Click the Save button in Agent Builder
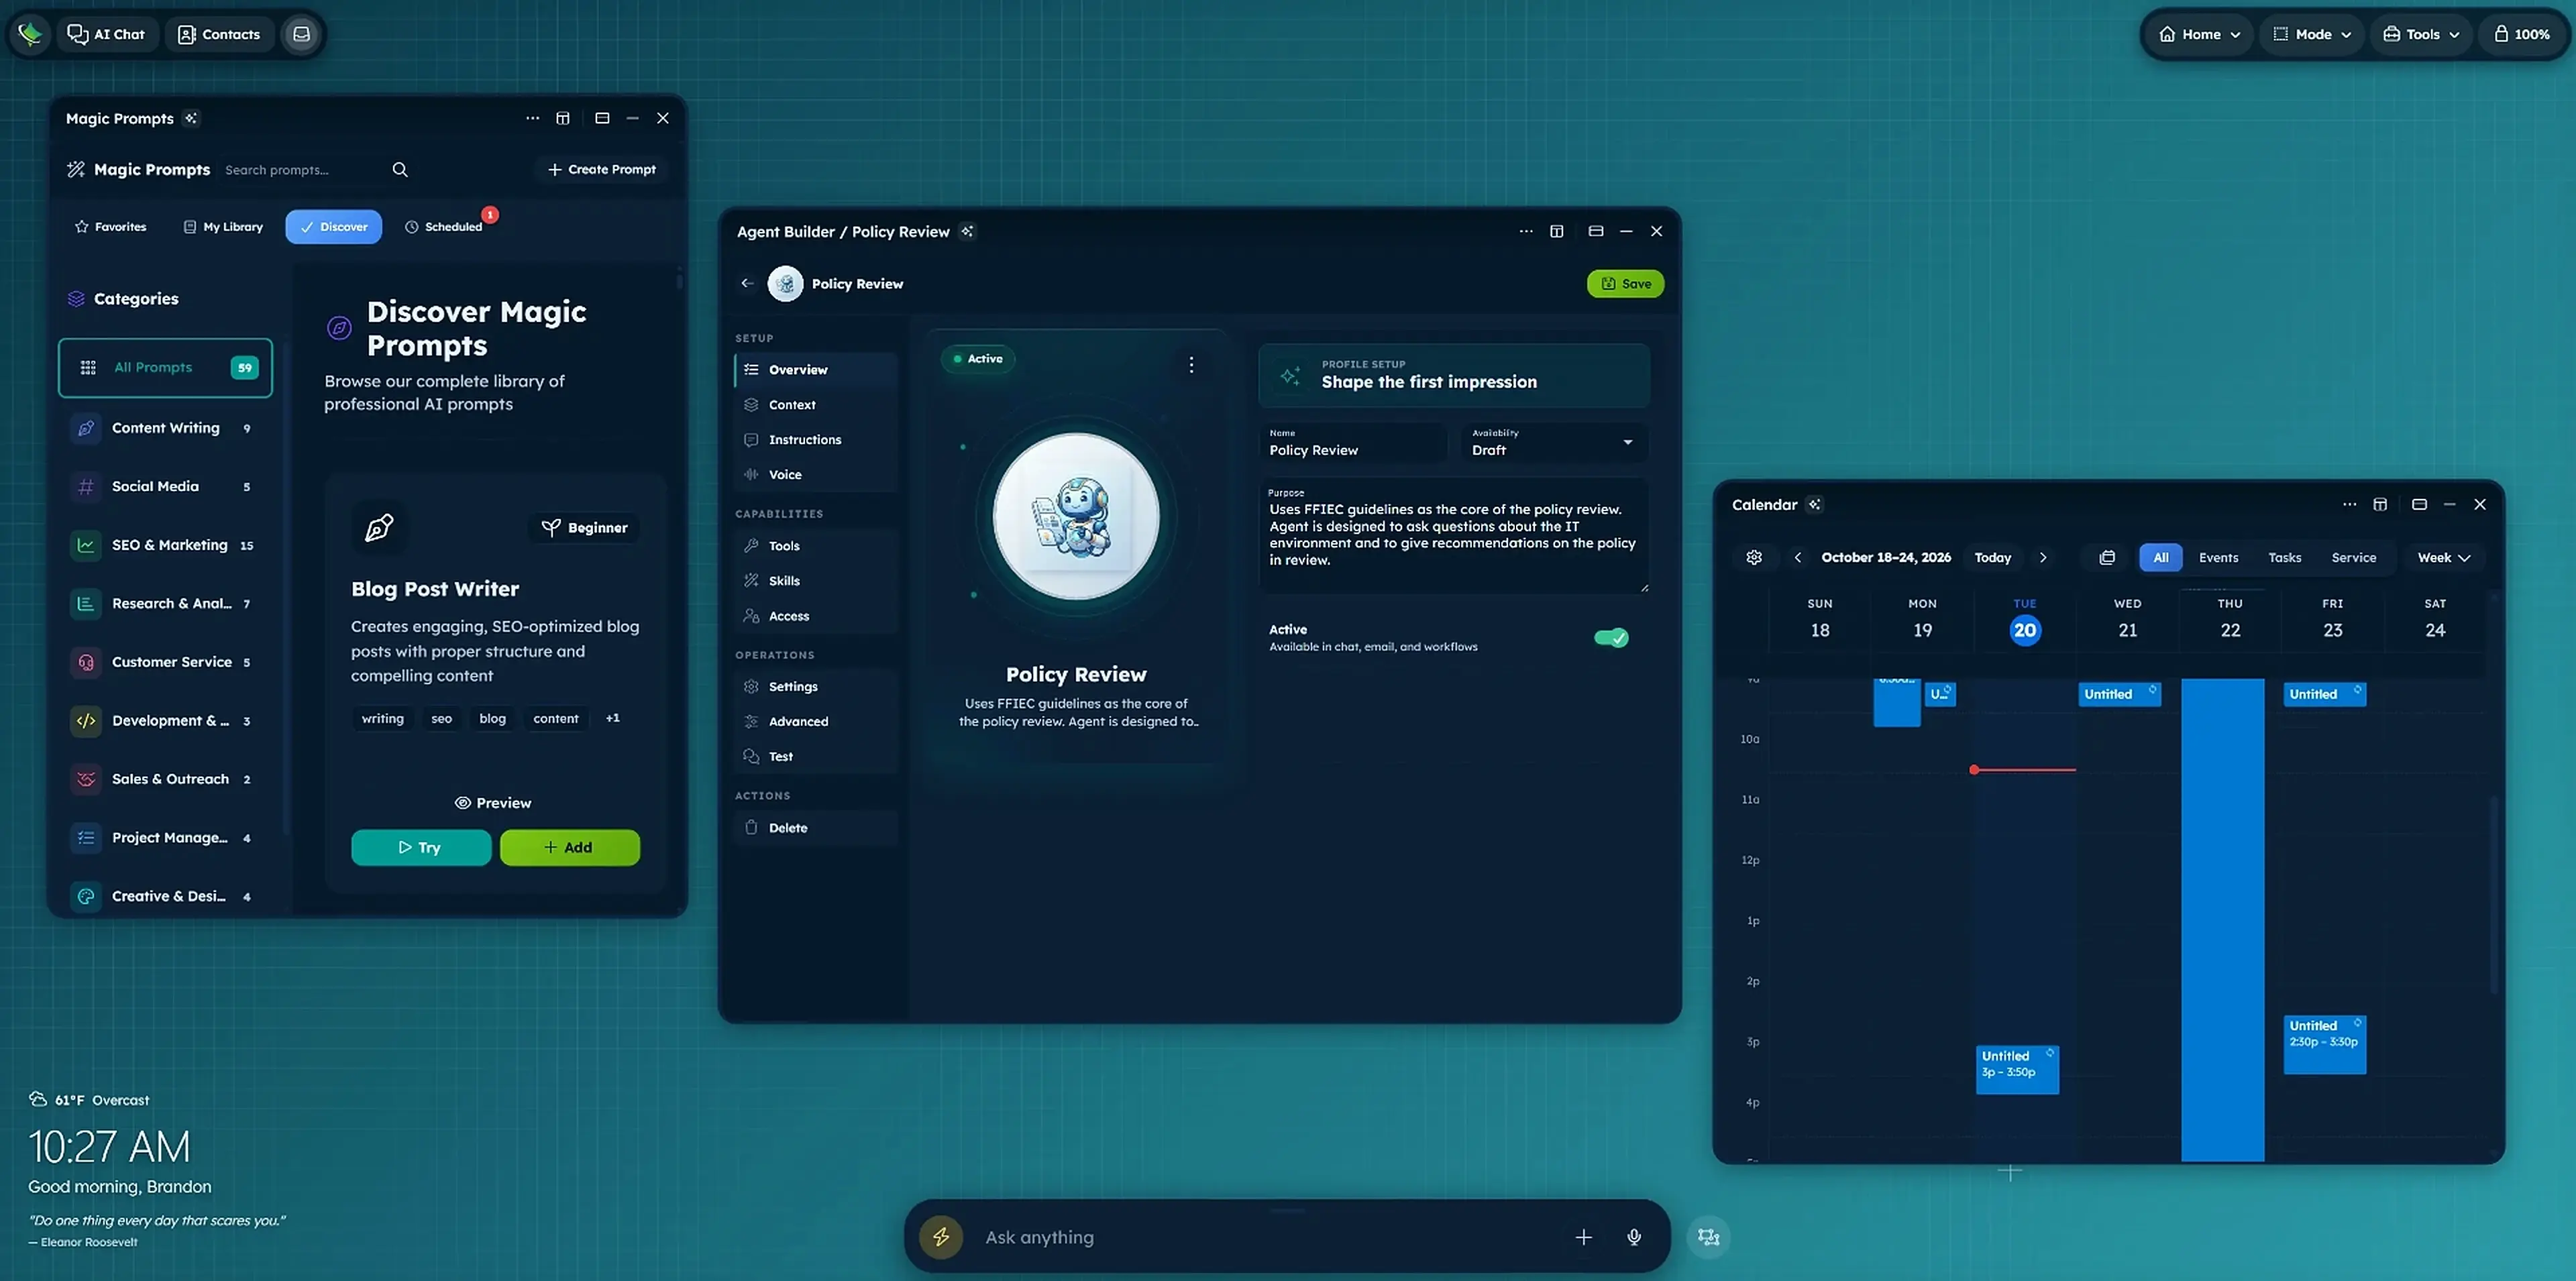 click(x=1625, y=284)
